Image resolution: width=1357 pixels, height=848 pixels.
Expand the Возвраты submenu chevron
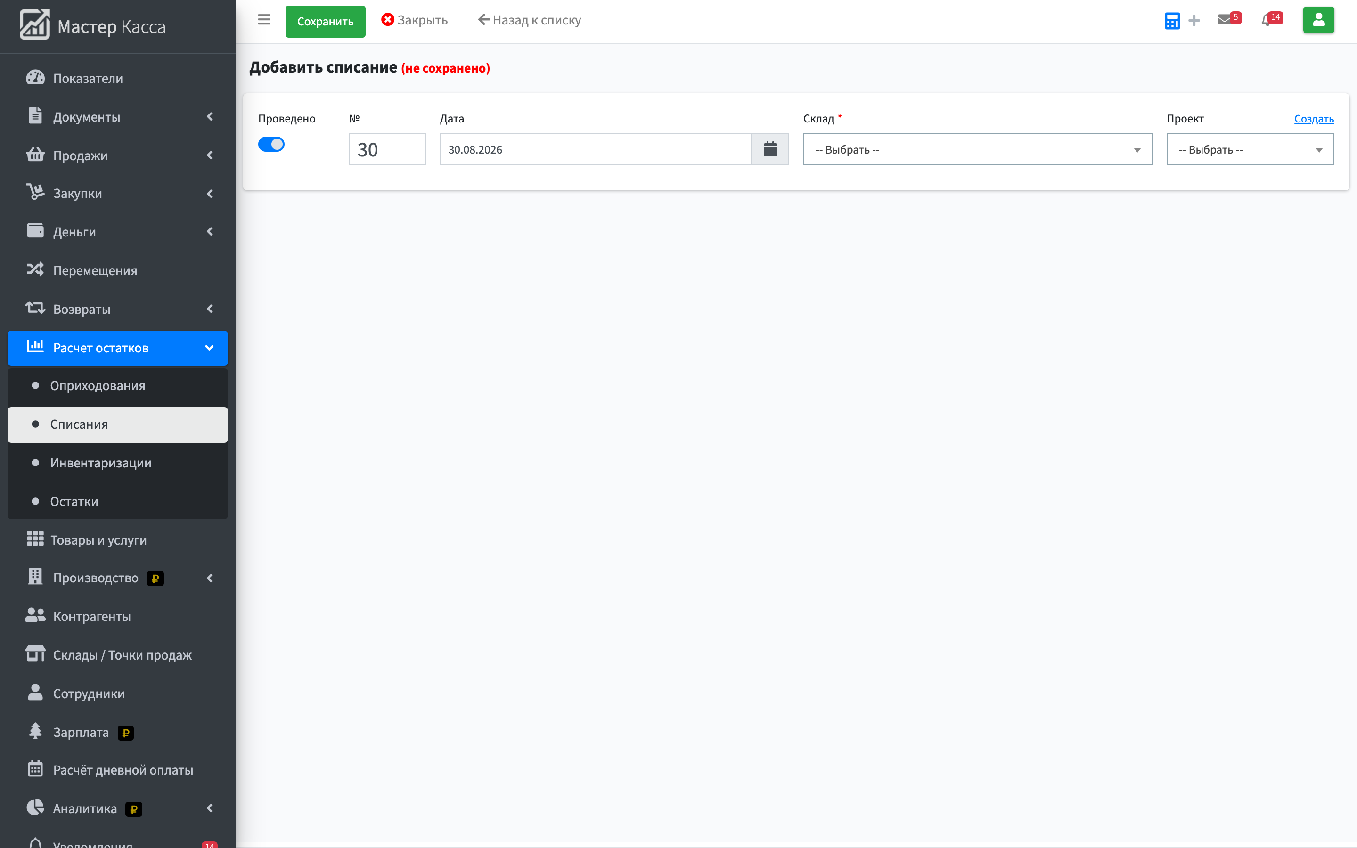pos(210,309)
